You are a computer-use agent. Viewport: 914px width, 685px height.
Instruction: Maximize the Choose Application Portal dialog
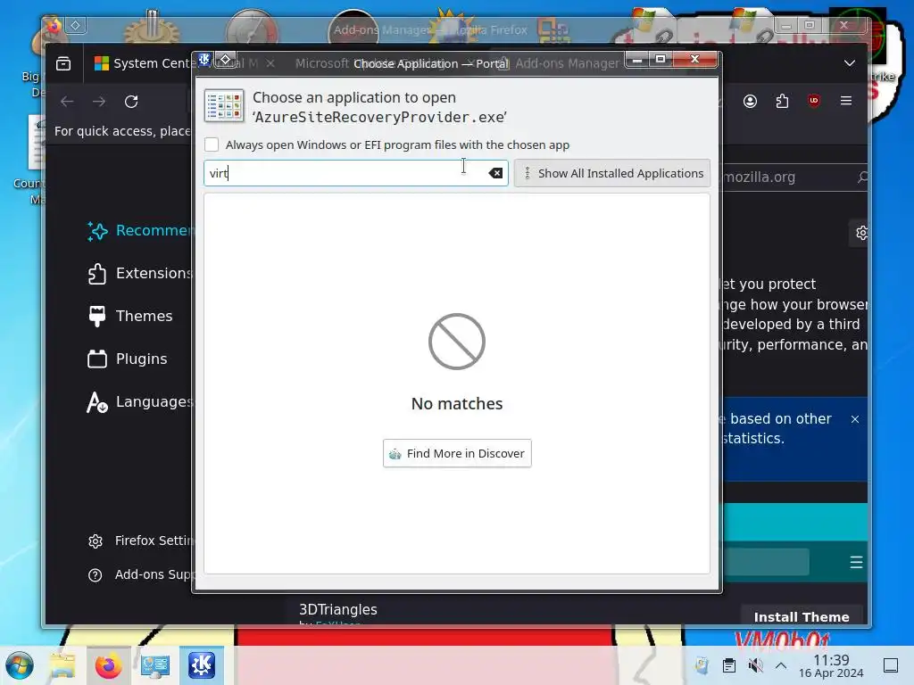661,60
